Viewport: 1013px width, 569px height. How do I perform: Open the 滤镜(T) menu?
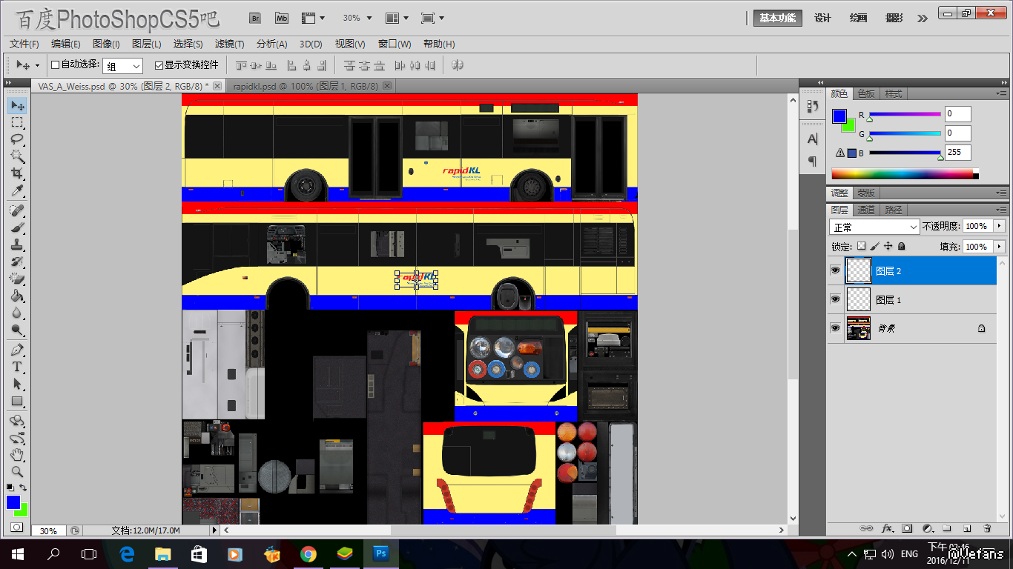[229, 44]
